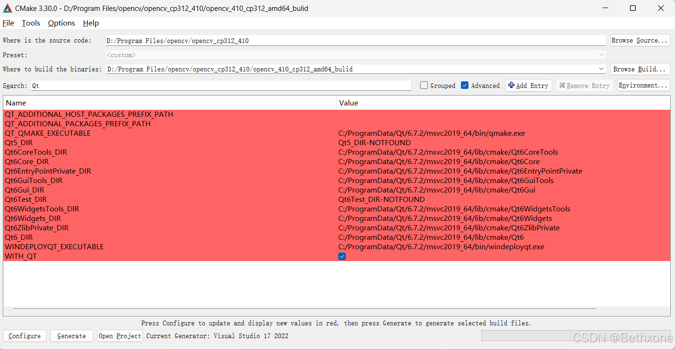The height and width of the screenshot is (350, 675).
Task: Select the Qt6_DIR entry
Action: [x=19, y=237]
